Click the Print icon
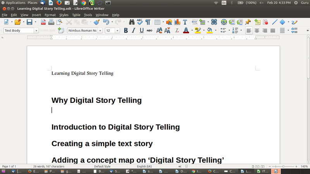 click(x=51, y=22)
